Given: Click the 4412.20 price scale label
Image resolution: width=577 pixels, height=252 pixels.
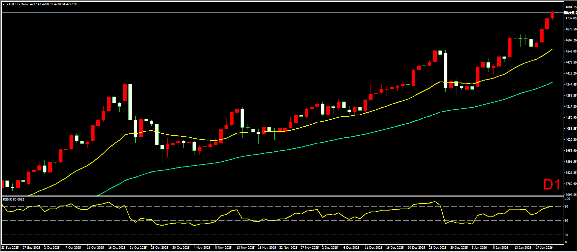Looking at the screenshot, I should (x=571, y=74).
